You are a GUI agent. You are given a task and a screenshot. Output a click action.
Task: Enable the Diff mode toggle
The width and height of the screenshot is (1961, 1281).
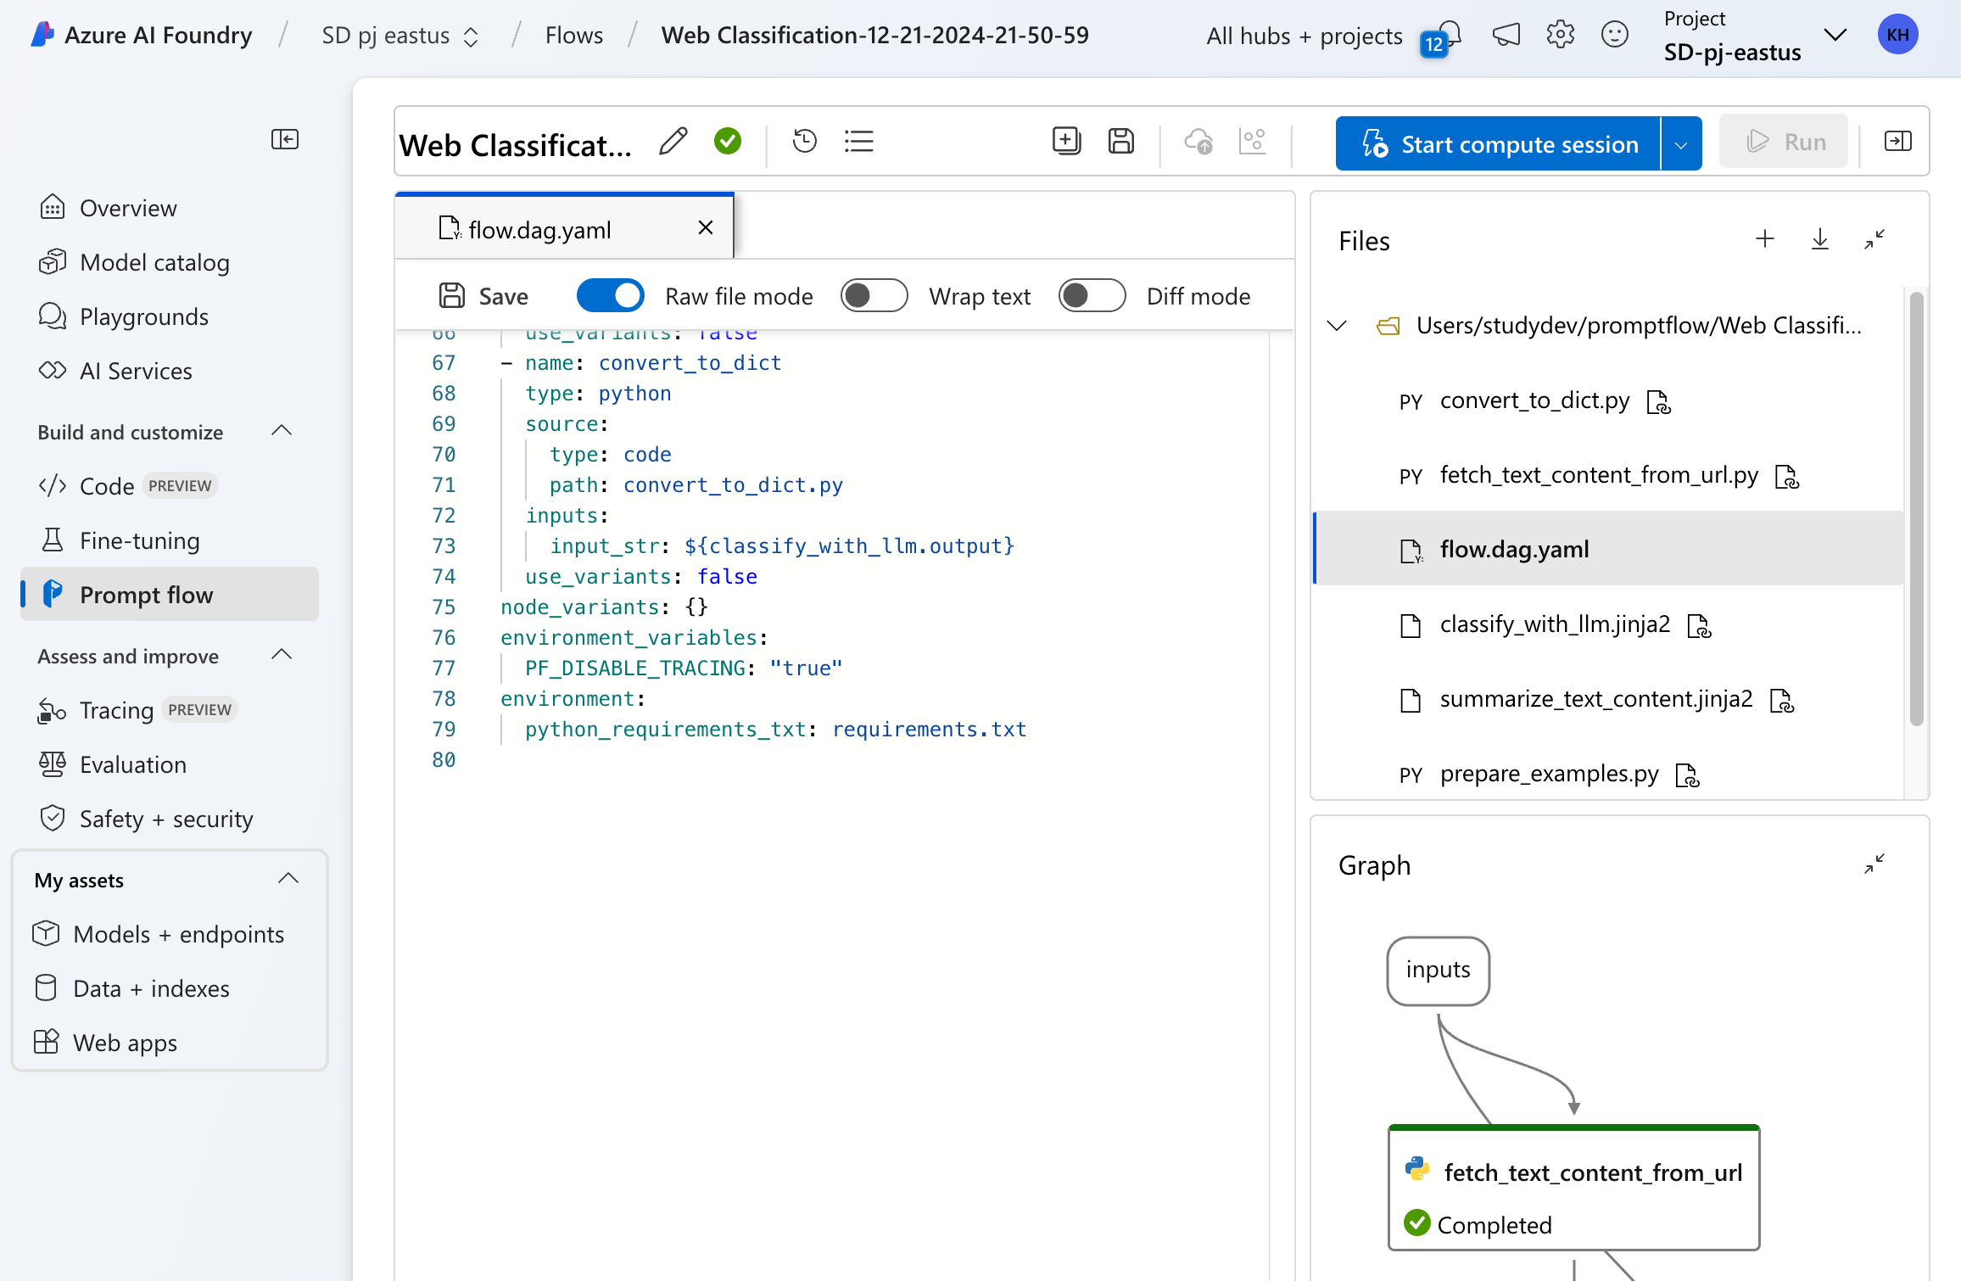point(1092,296)
